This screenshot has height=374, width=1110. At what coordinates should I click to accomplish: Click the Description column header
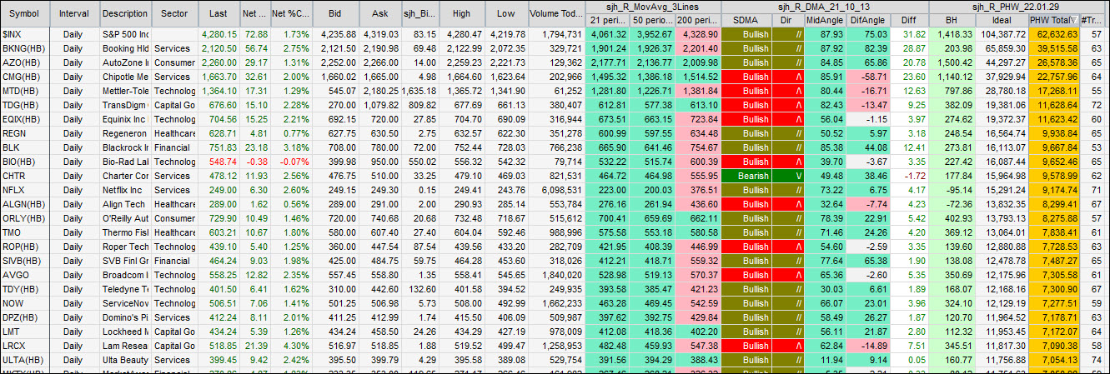click(x=125, y=13)
